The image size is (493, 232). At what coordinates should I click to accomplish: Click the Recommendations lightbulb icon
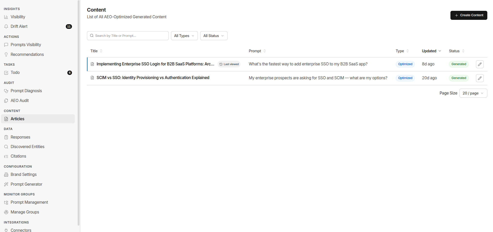(x=6, y=55)
